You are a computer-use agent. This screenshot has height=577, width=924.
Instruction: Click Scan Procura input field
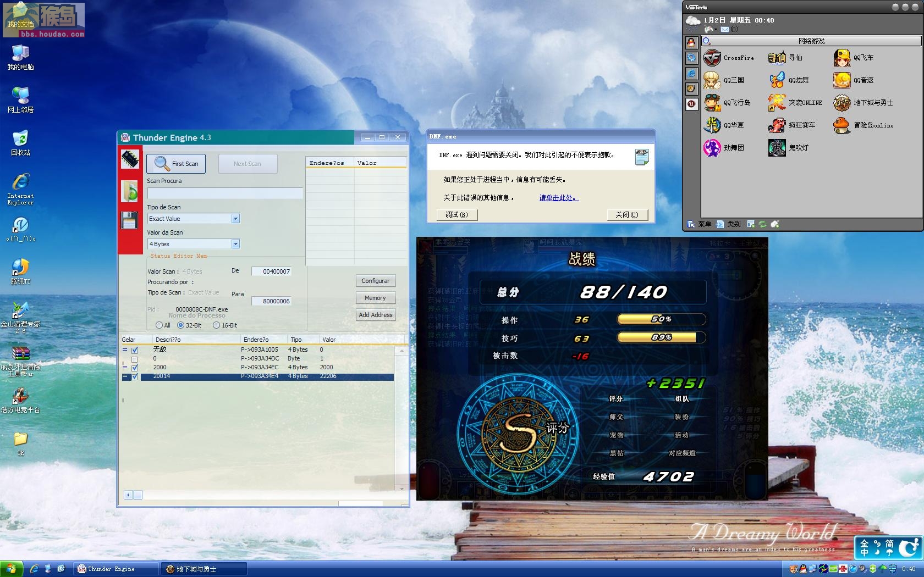[x=225, y=193]
